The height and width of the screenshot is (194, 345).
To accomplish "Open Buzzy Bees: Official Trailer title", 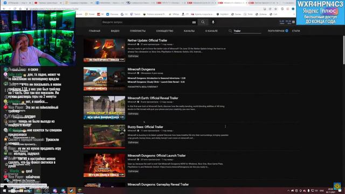I will click(145, 127).
